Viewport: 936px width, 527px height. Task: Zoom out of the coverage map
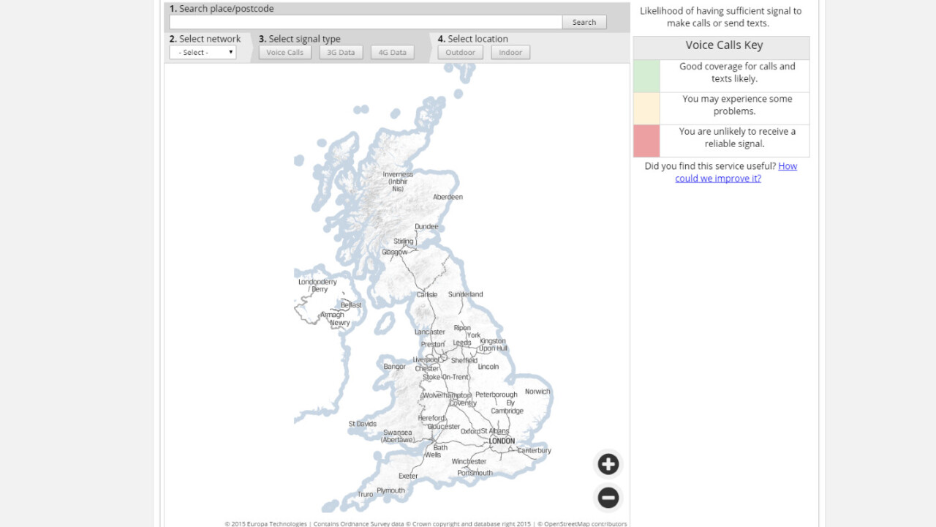click(x=608, y=497)
